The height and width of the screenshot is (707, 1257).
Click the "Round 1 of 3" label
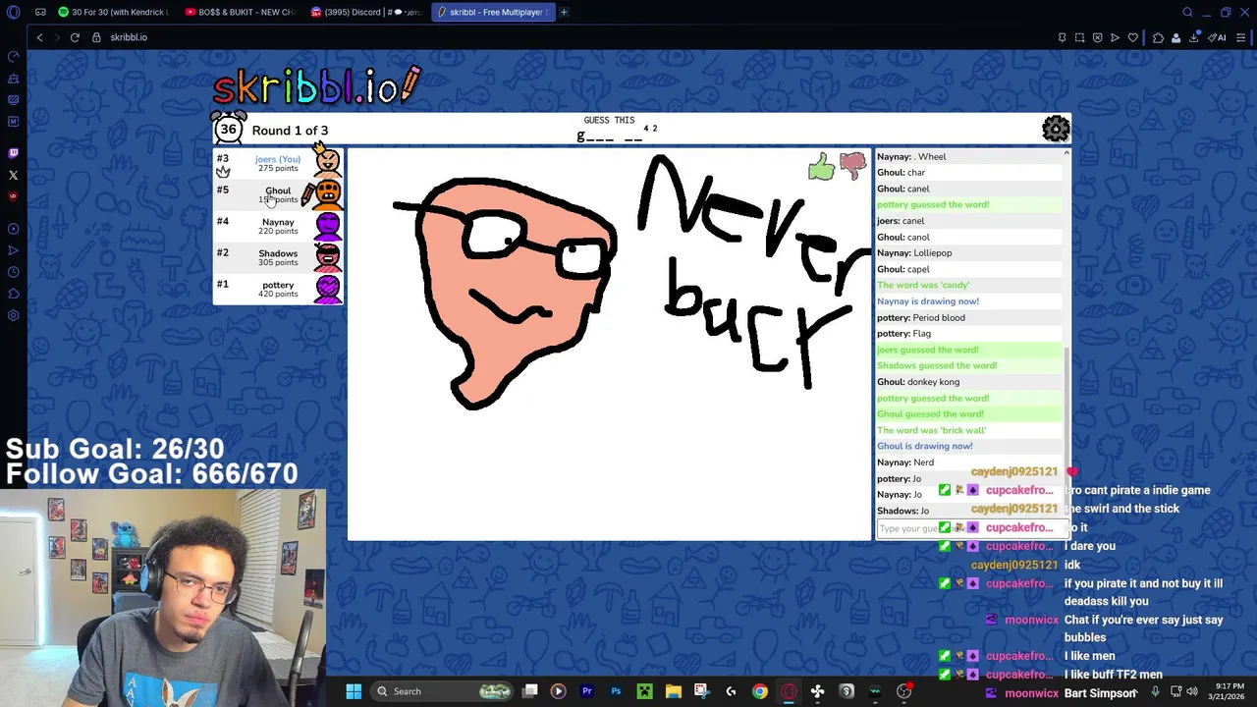pos(290,131)
